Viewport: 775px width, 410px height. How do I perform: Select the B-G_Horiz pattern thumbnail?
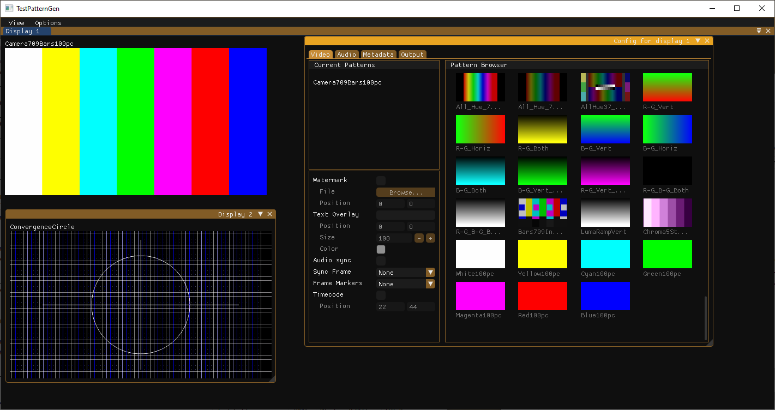pyautogui.click(x=668, y=129)
